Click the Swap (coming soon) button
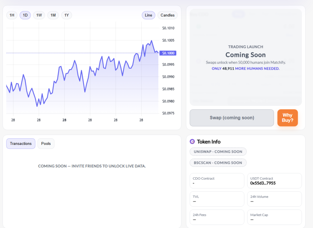The image size is (313, 228). coord(232,118)
